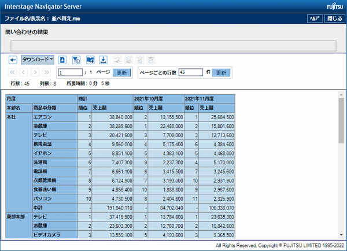Click the 191,040,110 subtotal cell
Image resolution: width=347 pixels, height=251 pixels.
click(x=112, y=208)
